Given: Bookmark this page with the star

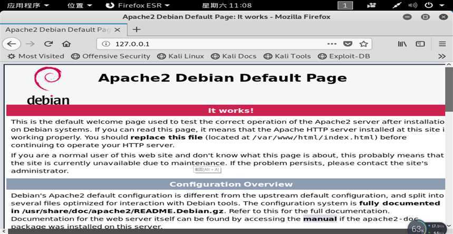Looking at the screenshot, I should (x=363, y=44).
